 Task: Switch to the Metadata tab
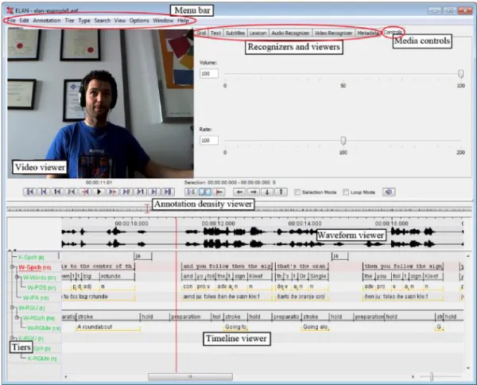368,33
